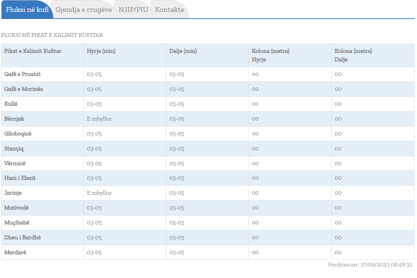Viewport: 417px width, 278px height.
Task: Select the Qafë e Morinës row name
Action: click(23, 89)
